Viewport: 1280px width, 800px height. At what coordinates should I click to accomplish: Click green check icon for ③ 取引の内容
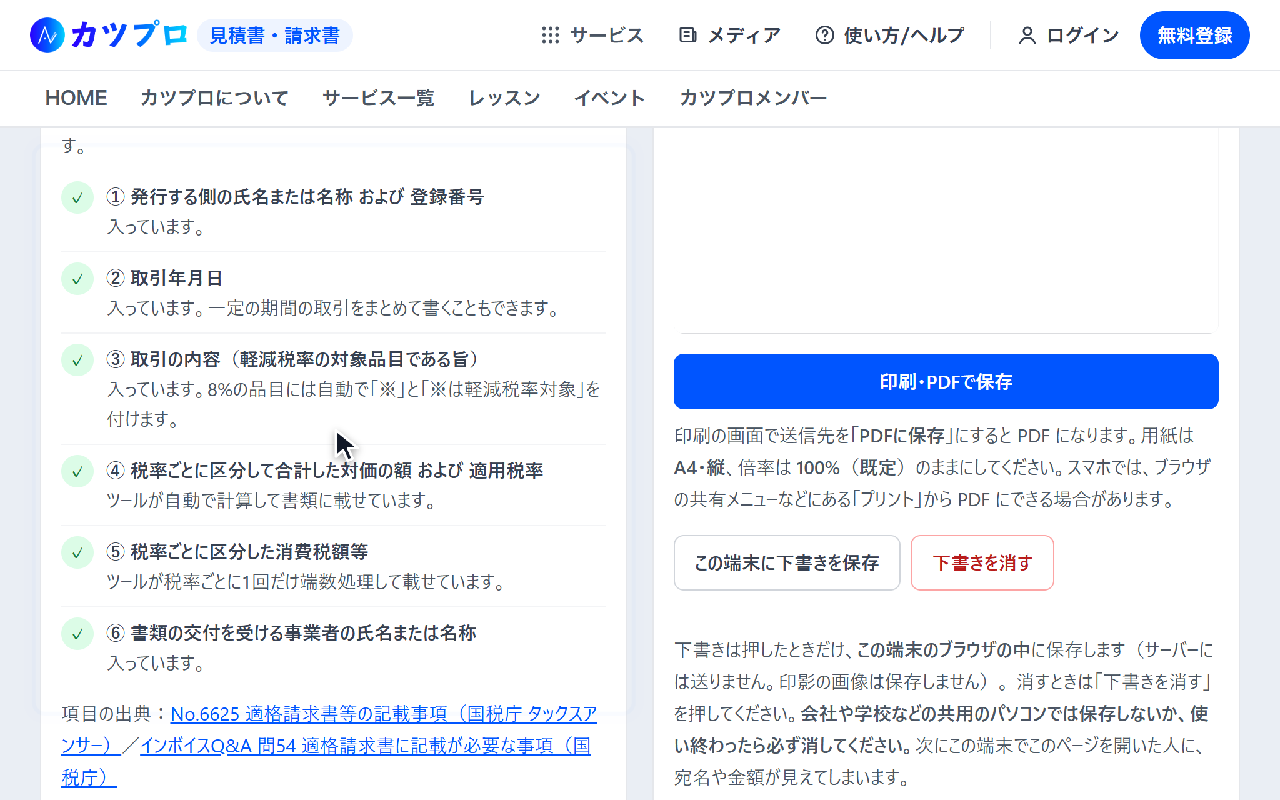pos(77,360)
